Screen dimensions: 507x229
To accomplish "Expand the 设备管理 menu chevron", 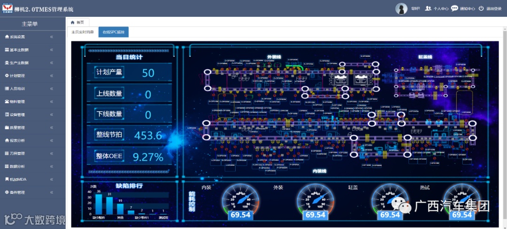I will click(52, 114).
